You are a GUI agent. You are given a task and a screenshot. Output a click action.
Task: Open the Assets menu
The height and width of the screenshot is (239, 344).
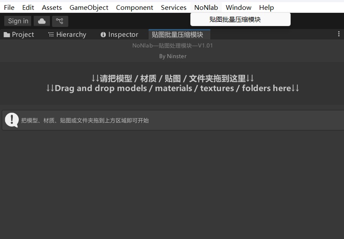tap(52, 8)
